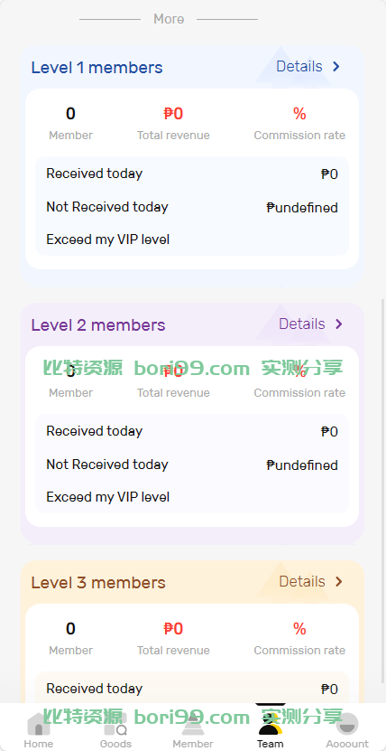Open Details link for Level 1 members
Screen dimensions: 386x751
[x=299, y=67]
